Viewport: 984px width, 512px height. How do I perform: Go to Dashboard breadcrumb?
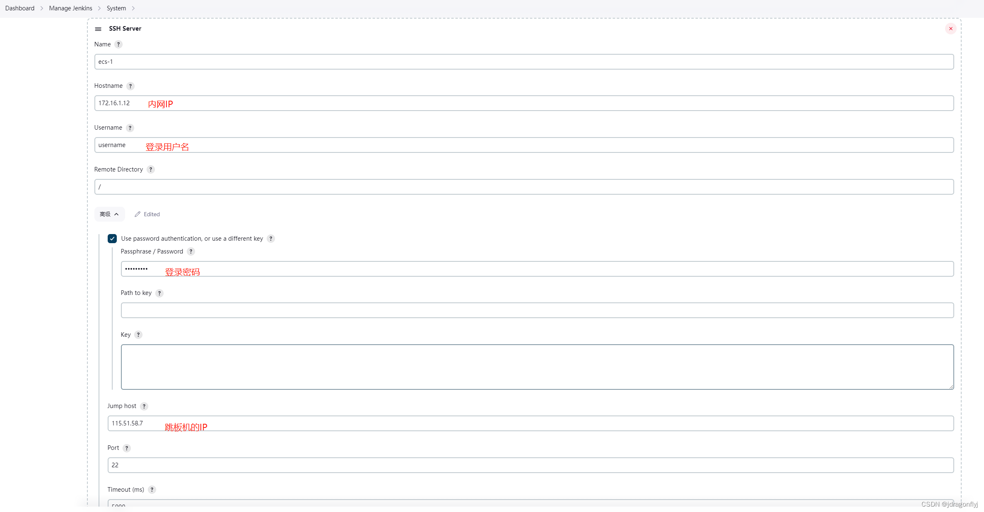coord(20,8)
